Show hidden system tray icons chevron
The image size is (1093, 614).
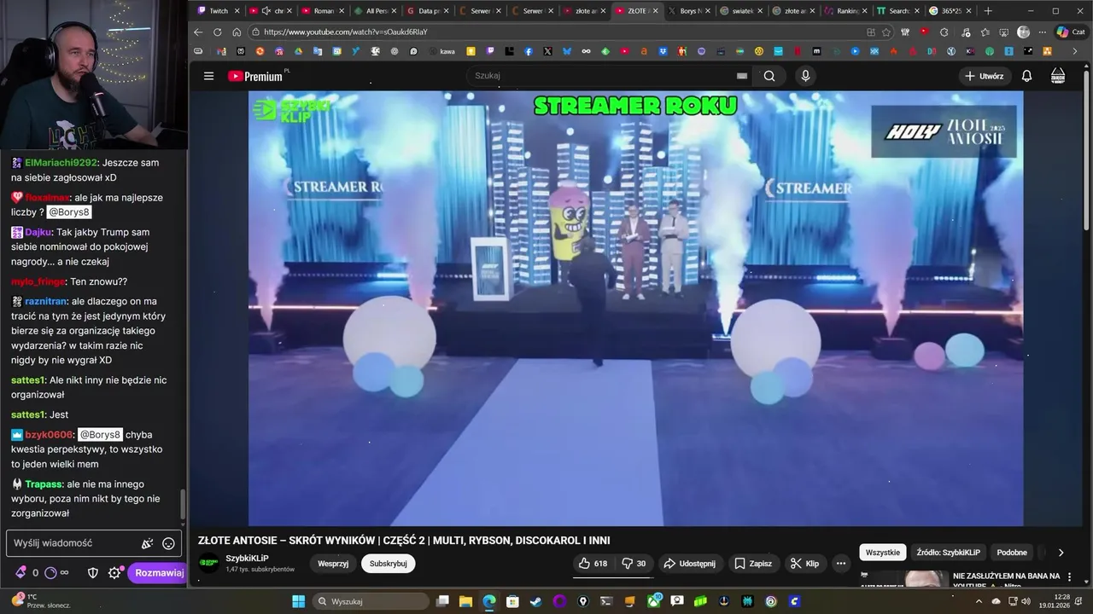[x=977, y=601]
